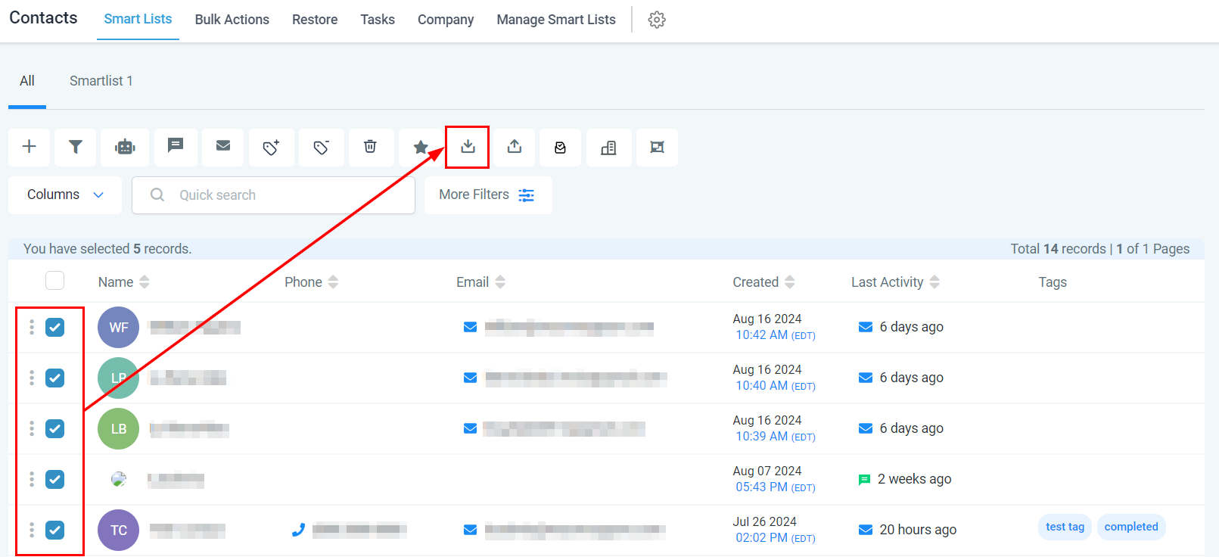
Task: Switch to the Bulk Actions tab
Action: tap(232, 20)
